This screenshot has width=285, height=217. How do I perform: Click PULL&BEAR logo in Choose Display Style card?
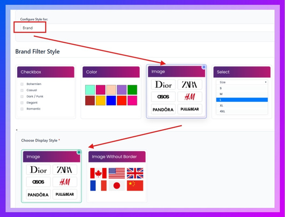tap(65, 194)
